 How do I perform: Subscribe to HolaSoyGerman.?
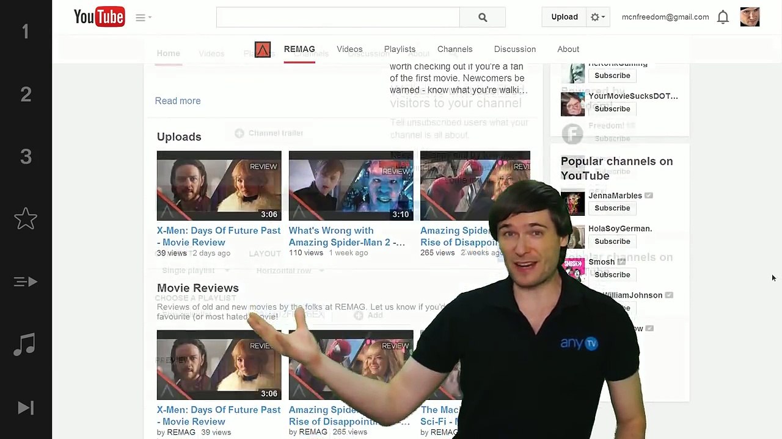[x=612, y=241]
